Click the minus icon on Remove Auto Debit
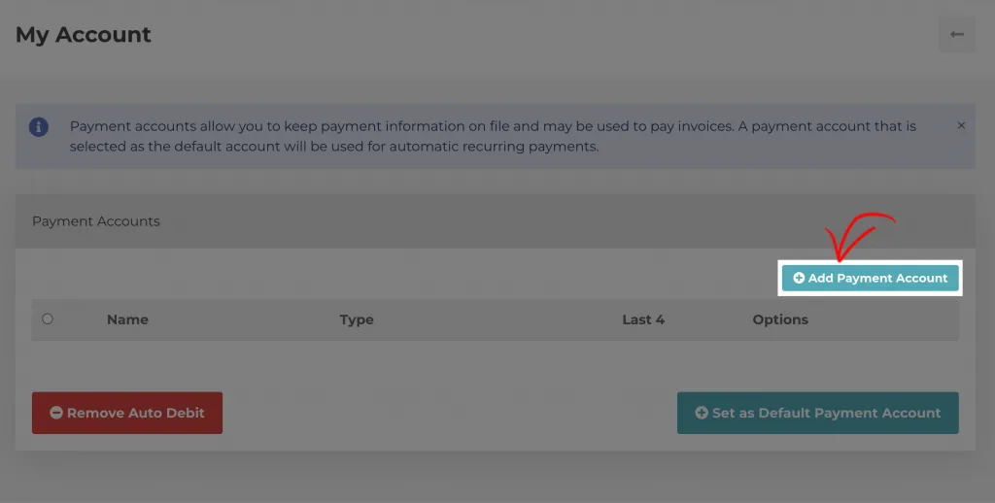This screenshot has height=503, width=995. pyautogui.click(x=56, y=413)
